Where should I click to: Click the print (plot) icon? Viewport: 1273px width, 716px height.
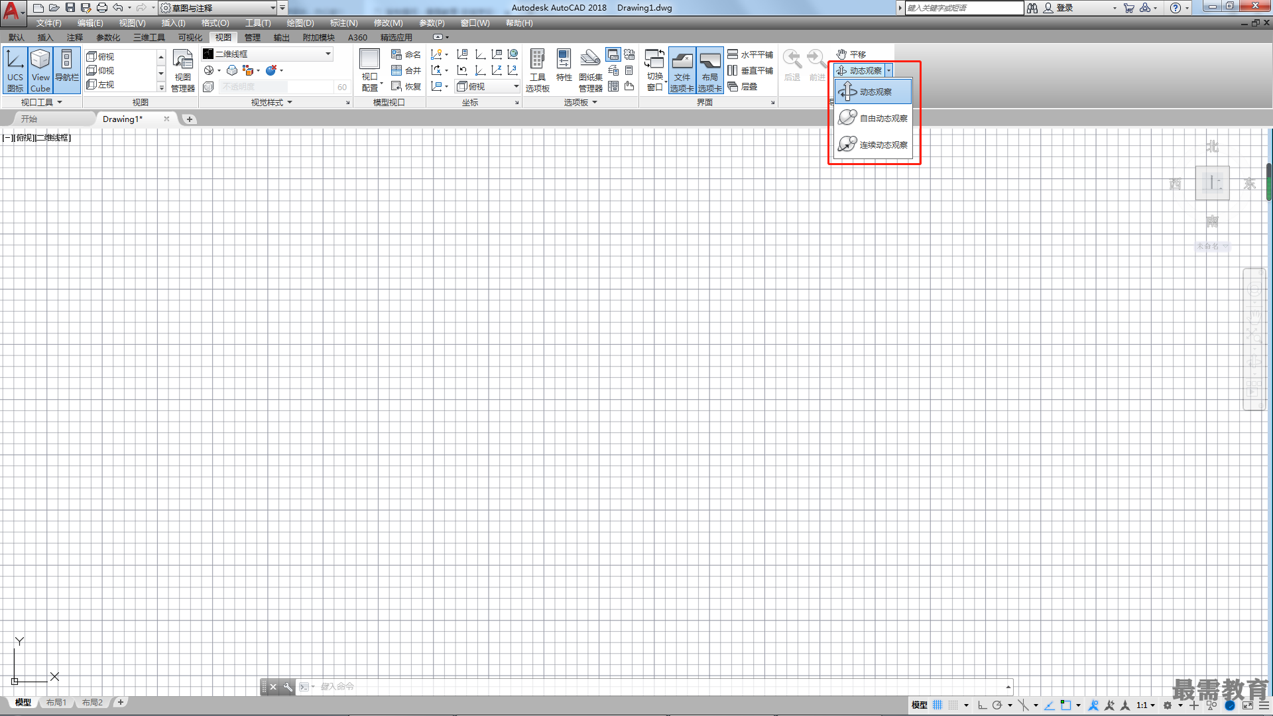[101, 8]
